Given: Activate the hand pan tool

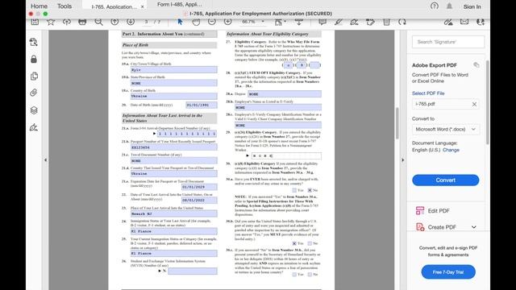Looking at the screenshot, I should [x=196, y=22].
